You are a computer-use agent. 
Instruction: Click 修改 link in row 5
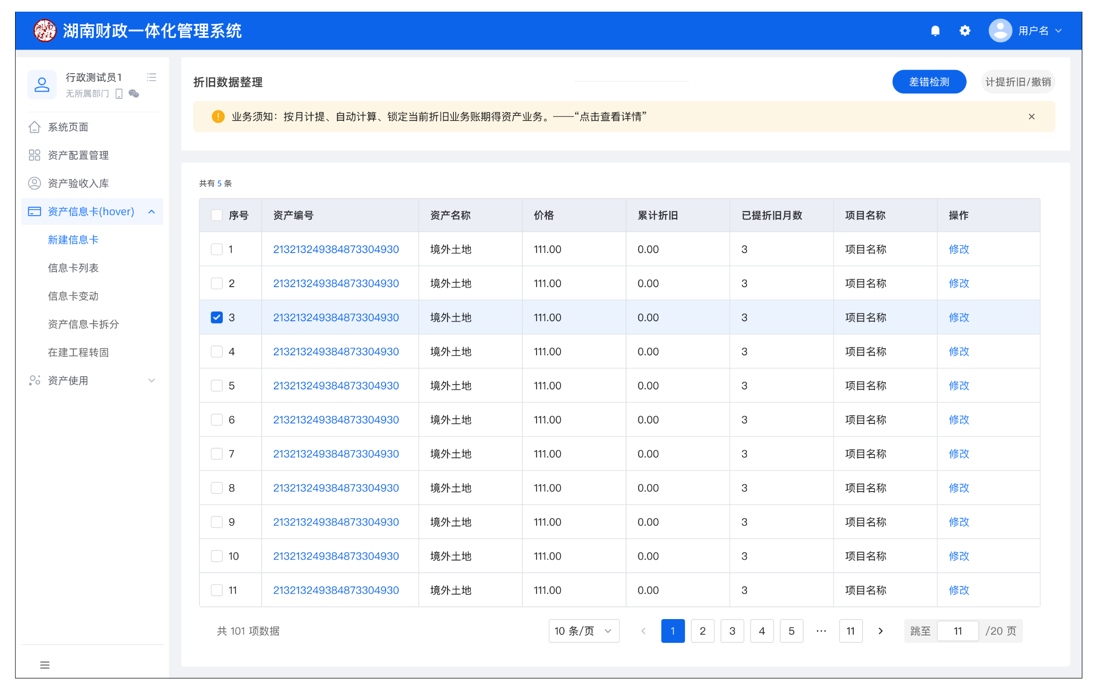(958, 385)
